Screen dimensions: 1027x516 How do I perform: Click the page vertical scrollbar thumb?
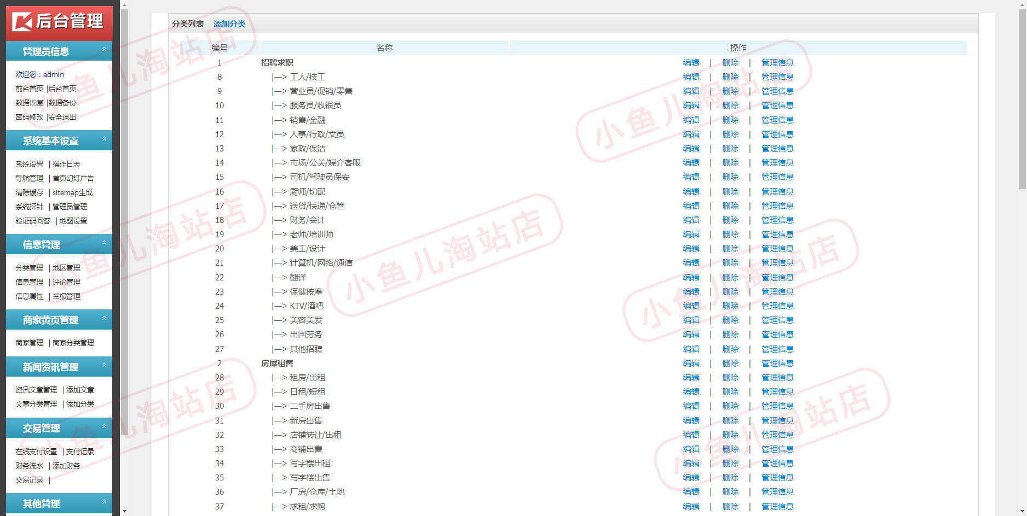click(x=1022, y=99)
